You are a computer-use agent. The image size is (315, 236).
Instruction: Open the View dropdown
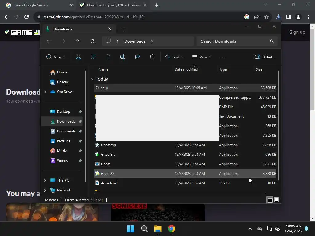(202, 57)
